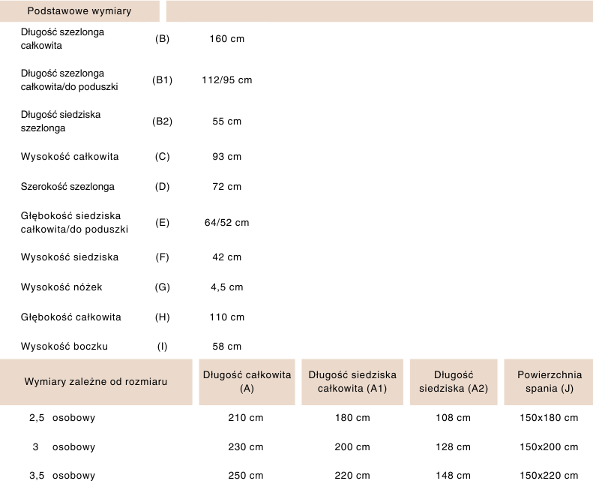Viewport: 593px width, 487px height.
Task: Click the Podstawowe wymiary header
Action: pos(79,11)
